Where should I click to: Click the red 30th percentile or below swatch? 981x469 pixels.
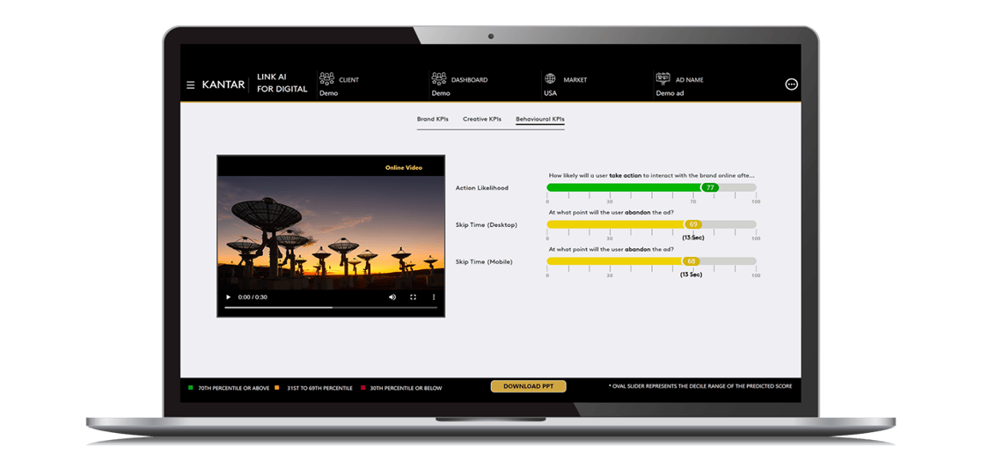(x=362, y=388)
